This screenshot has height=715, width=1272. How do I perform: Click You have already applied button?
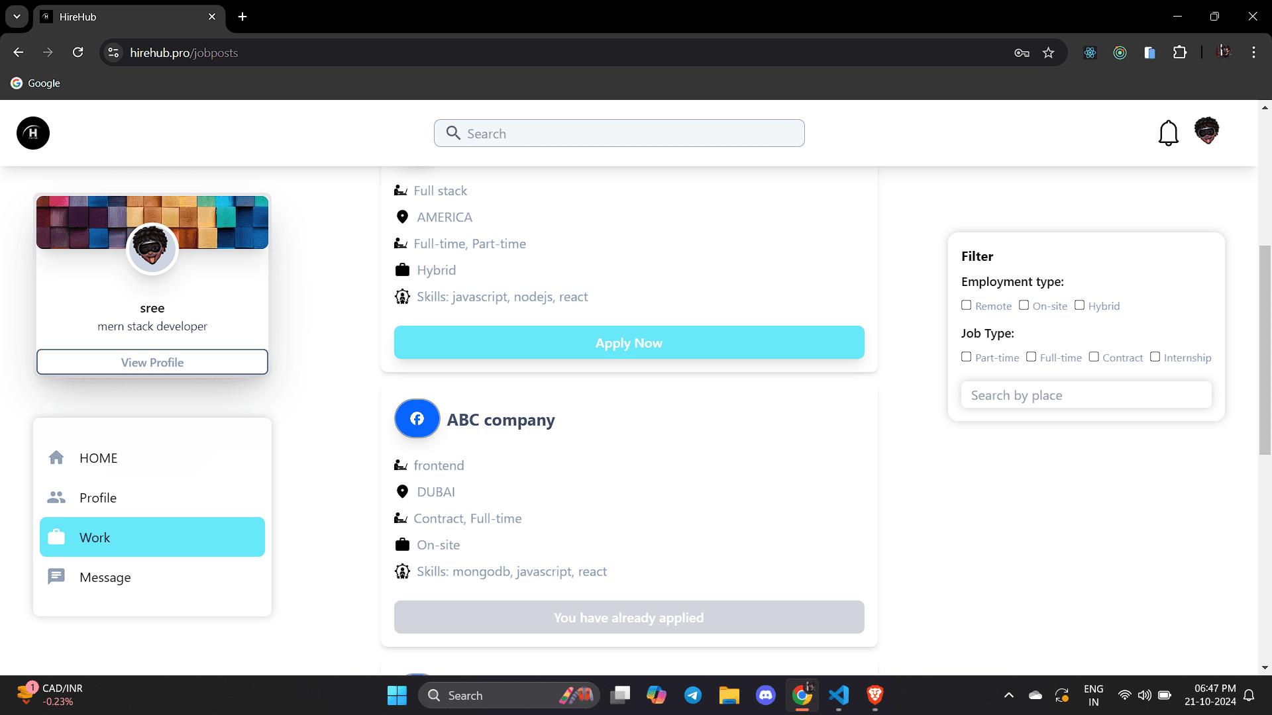[x=629, y=617]
